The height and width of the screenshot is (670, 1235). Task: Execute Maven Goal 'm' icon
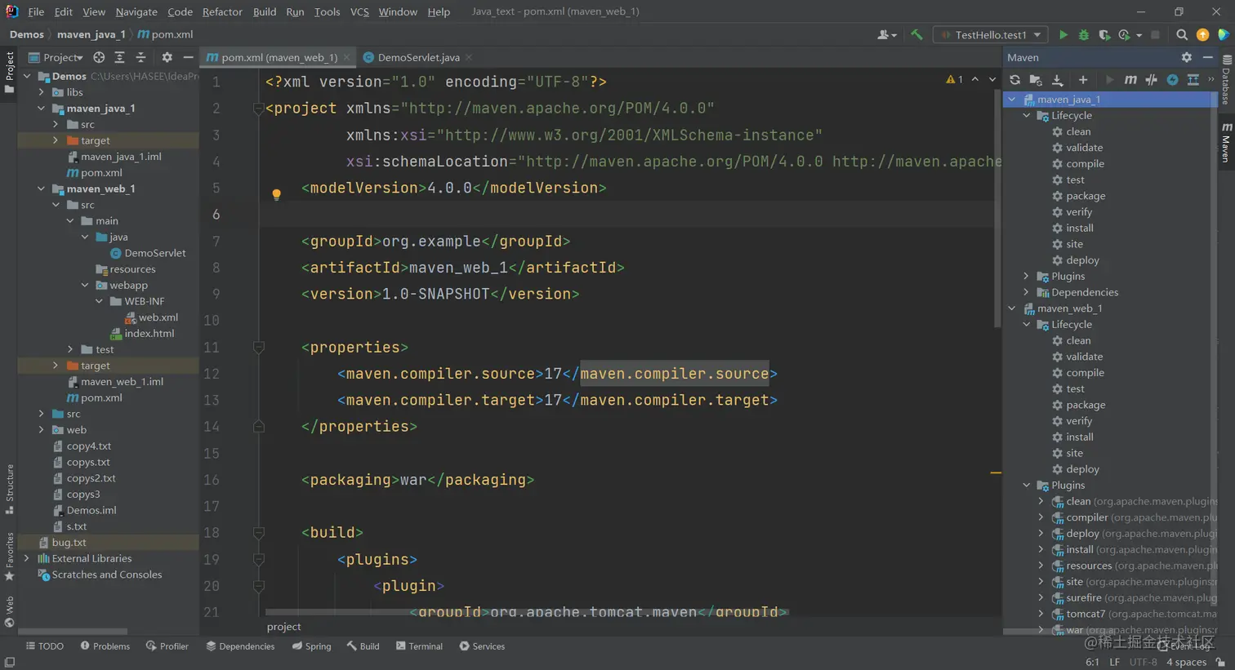tap(1130, 80)
